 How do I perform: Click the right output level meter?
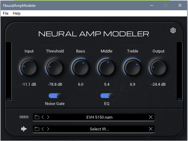click(179, 71)
